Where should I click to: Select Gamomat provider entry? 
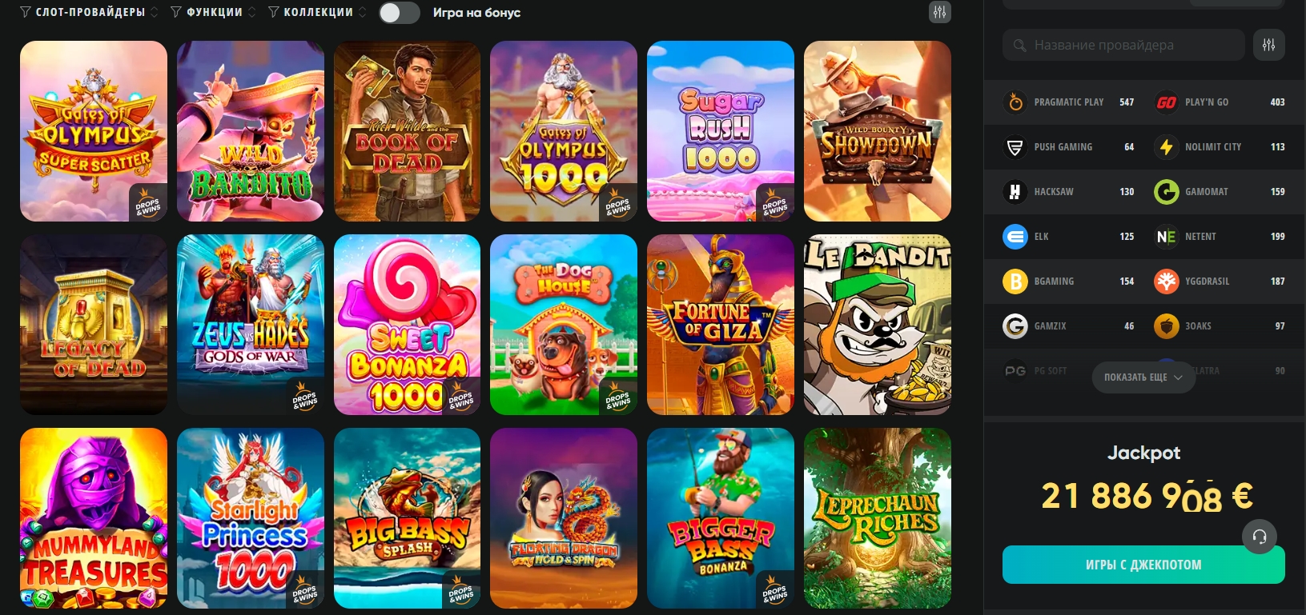coord(1220,192)
